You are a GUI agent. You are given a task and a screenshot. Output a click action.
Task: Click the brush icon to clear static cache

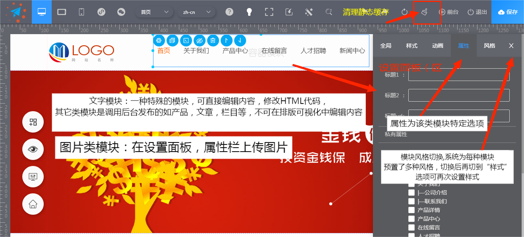(x=424, y=12)
